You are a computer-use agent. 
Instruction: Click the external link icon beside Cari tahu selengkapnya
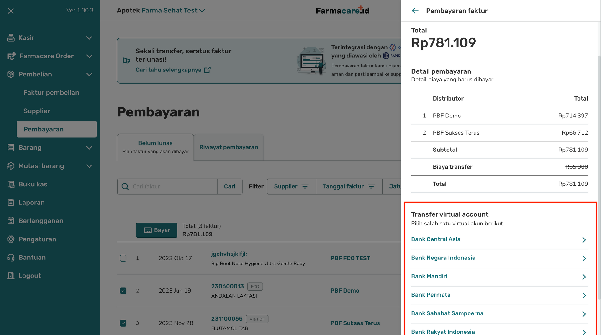pyautogui.click(x=207, y=70)
